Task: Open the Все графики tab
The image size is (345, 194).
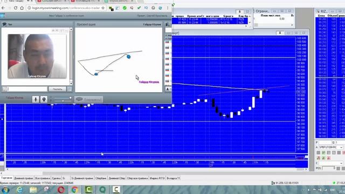Action: click(x=43, y=178)
